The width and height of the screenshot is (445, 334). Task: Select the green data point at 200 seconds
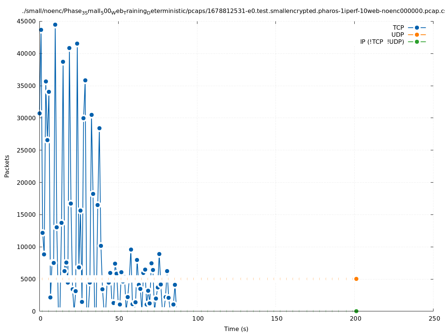[356, 311]
